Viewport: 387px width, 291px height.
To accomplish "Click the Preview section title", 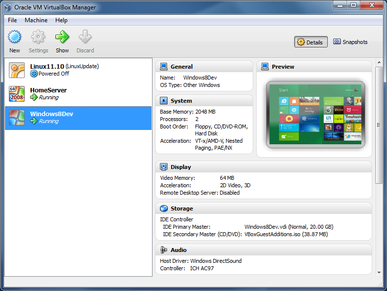I will pyautogui.click(x=283, y=67).
